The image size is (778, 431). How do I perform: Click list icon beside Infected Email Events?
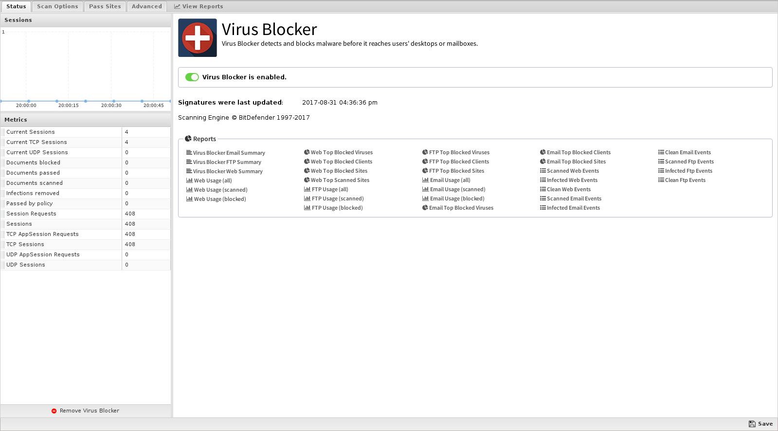click(x=543, y=208)
